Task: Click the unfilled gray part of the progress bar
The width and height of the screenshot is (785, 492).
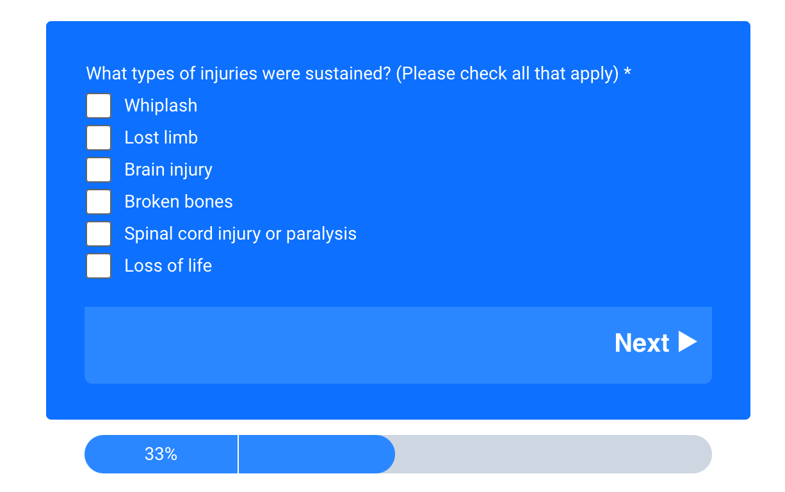Action: (x=551, y=454)
